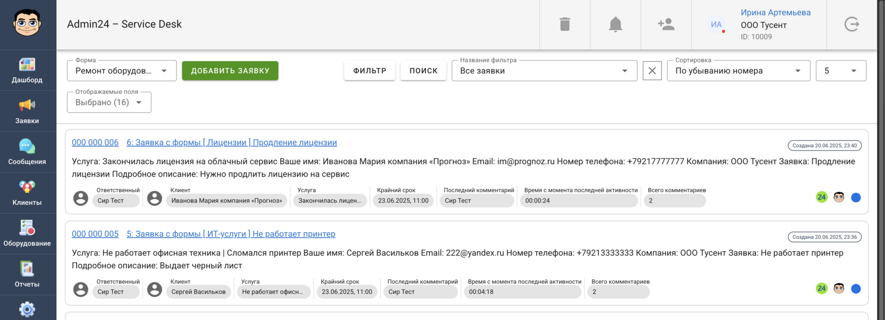Open the Дашборд section in sidebar

coord(27,71)
